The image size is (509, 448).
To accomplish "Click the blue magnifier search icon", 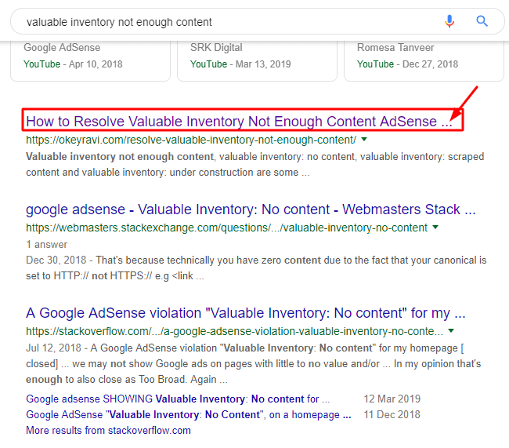I will coord(482,21).
